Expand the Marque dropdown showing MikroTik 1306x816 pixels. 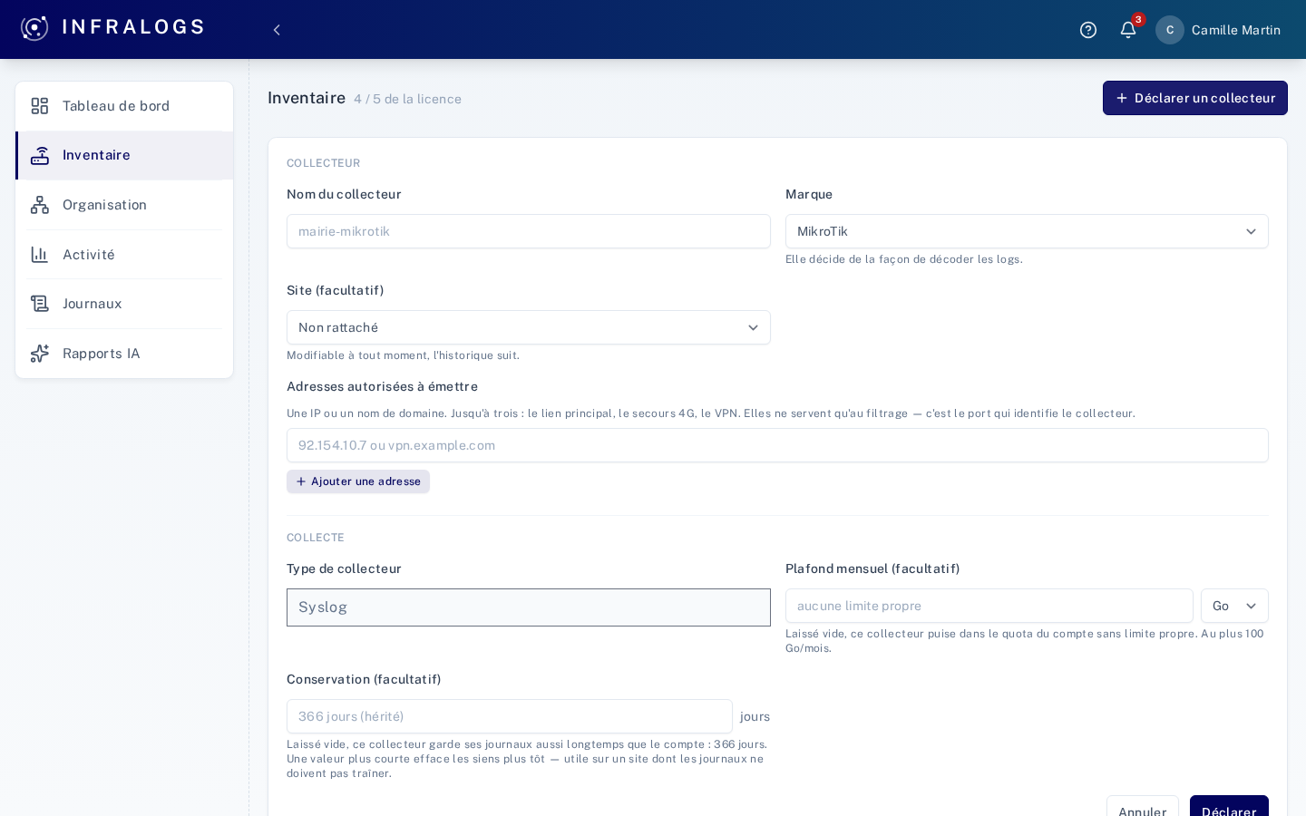(1027, 231)
